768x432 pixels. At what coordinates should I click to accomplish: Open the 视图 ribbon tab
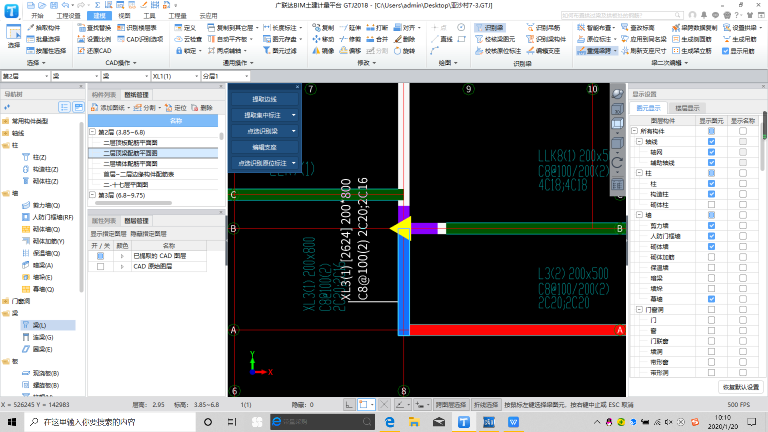[x=124, y=16]
